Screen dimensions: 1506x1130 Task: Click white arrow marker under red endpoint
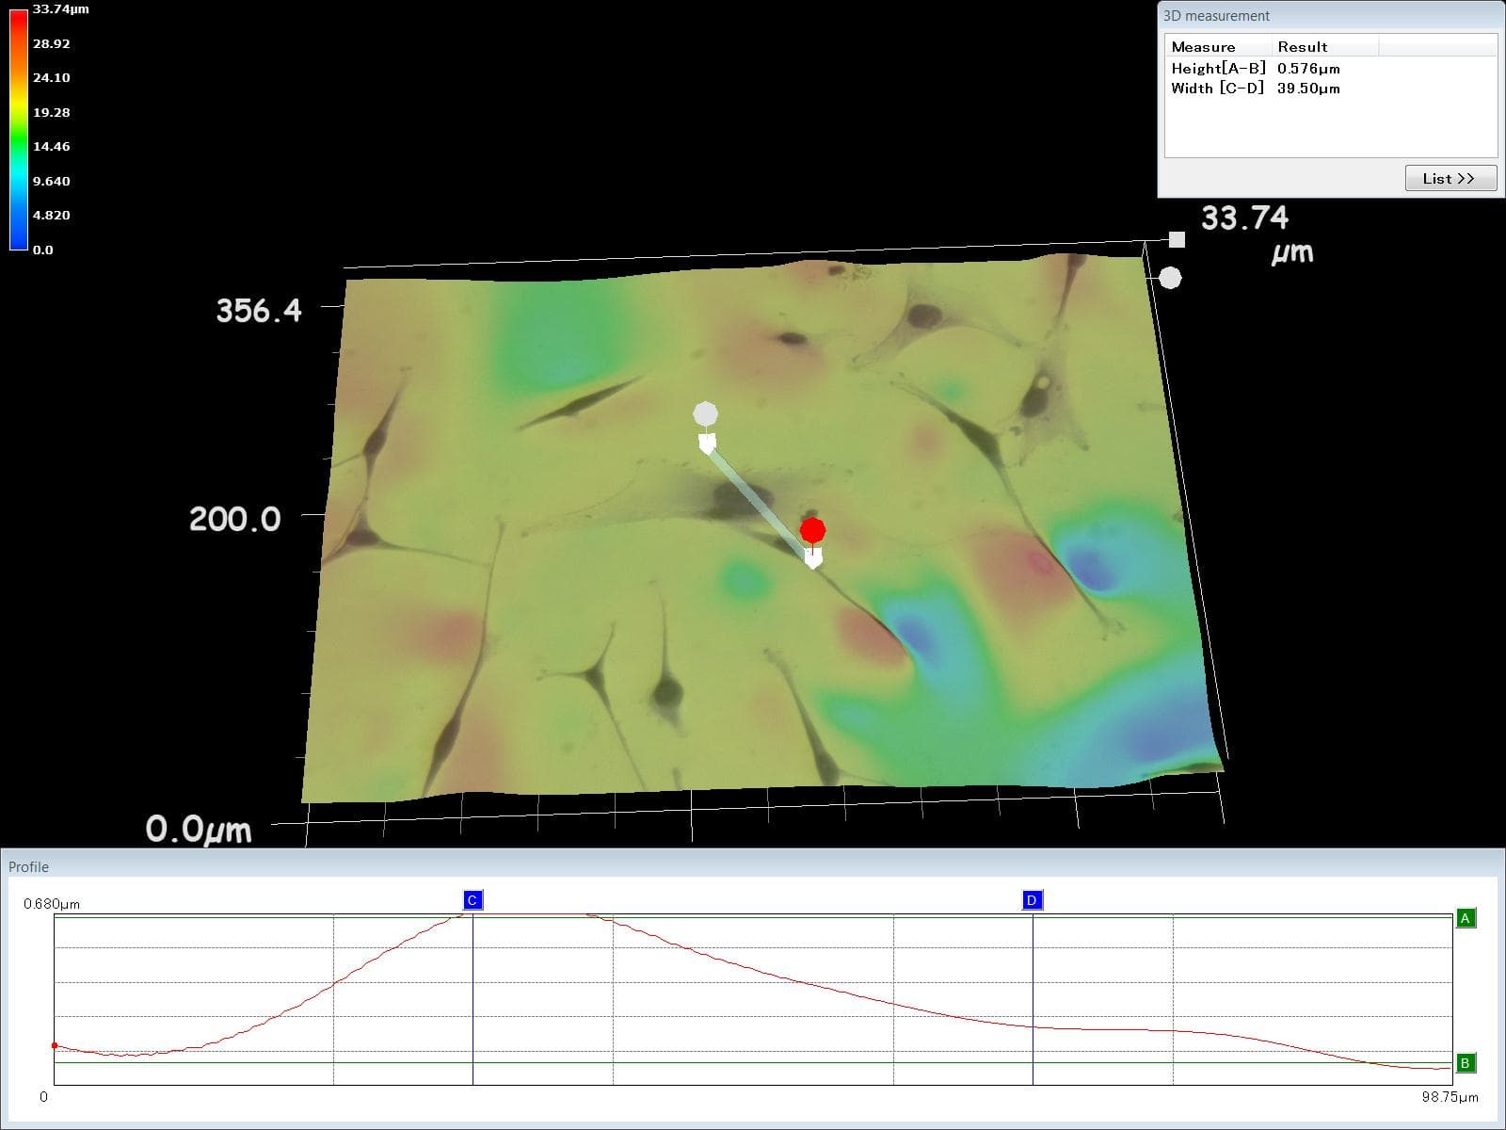(x=813, y=558)
